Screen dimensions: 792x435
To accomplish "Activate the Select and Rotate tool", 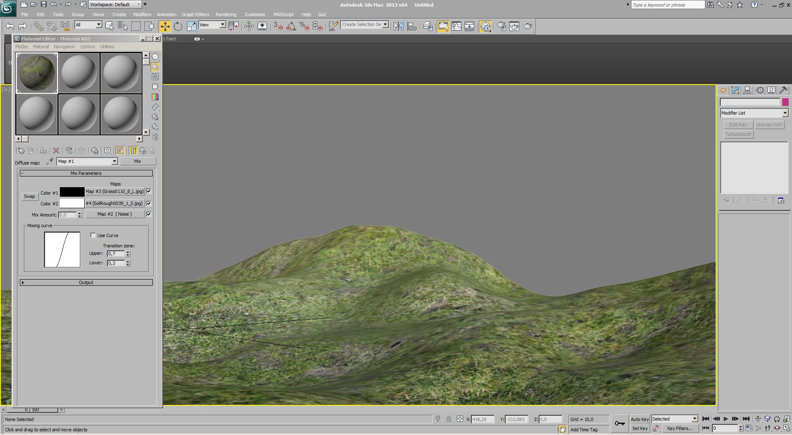I will [178, 26].
